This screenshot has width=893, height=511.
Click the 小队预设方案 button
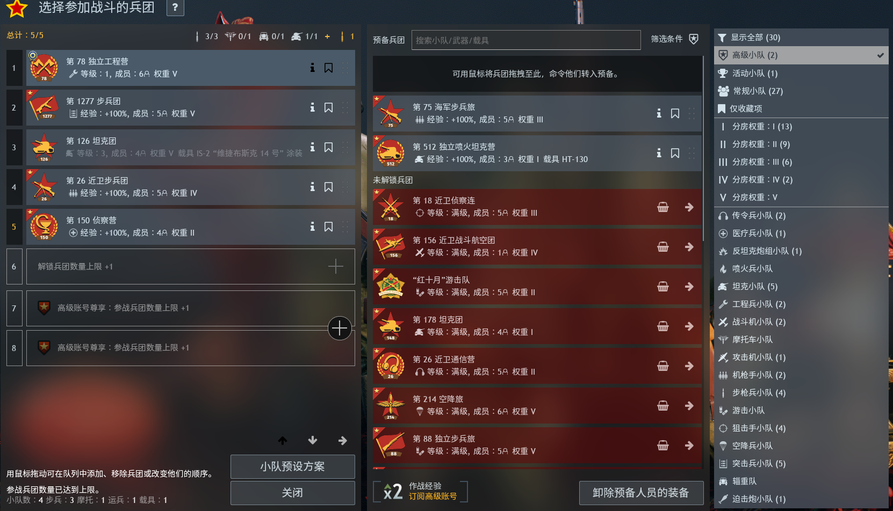coord(293,466)
